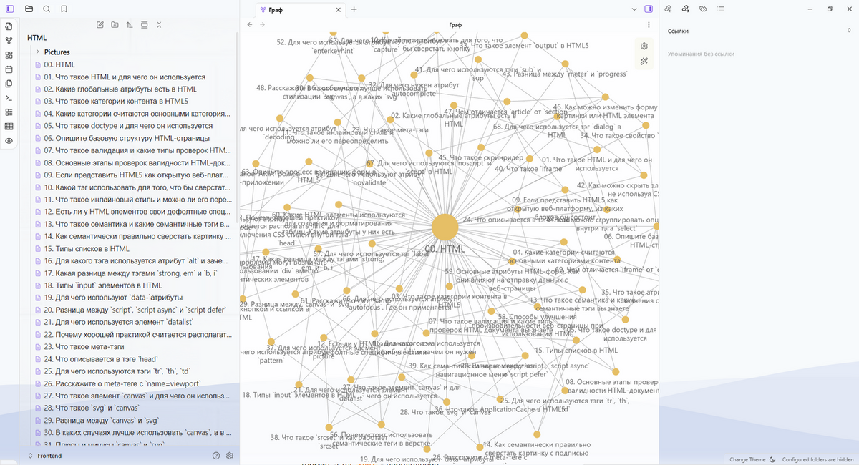Screen dimensions: 859x465
Task: Open graph view from the left ribbon
Action: (x=9, y=41)
